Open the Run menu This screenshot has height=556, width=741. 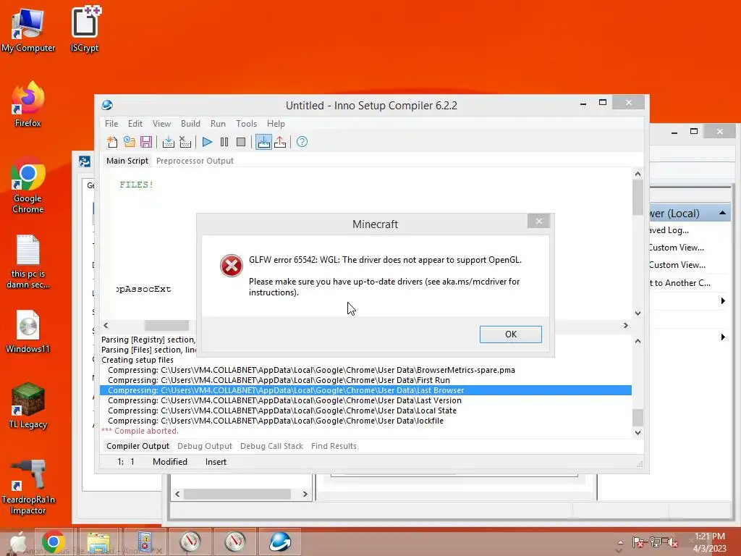click(218, 123)
